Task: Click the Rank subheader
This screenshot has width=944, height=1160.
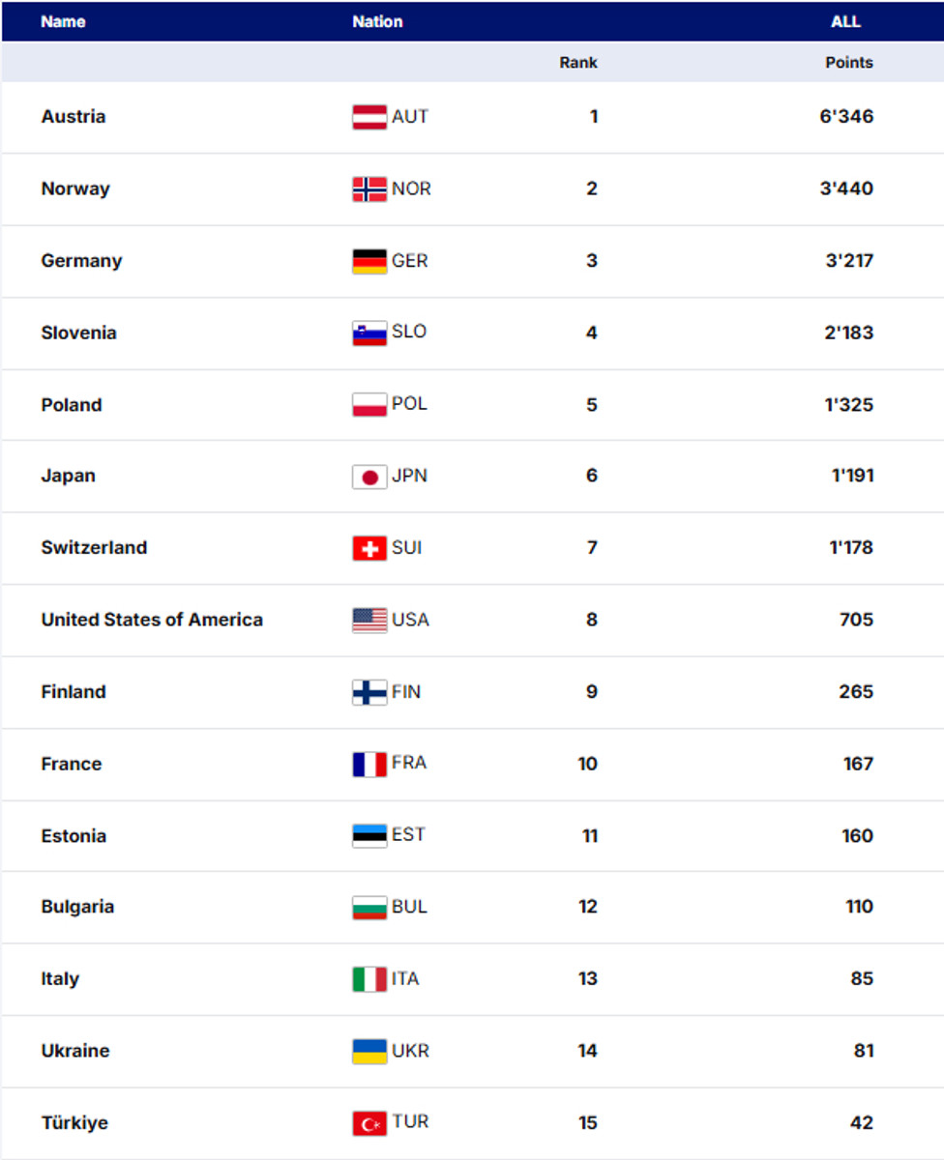Action: point(578,63)
